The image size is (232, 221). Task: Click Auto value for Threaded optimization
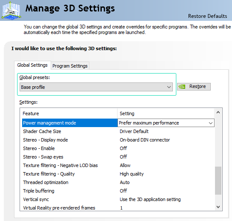point(125,182)
